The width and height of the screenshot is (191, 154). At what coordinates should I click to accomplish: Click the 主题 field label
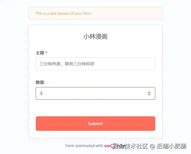40,53
